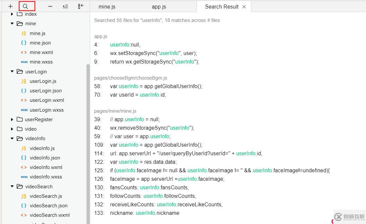Screen dimensions: 366x224
Task: Collapse the mine folder arrow
Action: [12, 24]
